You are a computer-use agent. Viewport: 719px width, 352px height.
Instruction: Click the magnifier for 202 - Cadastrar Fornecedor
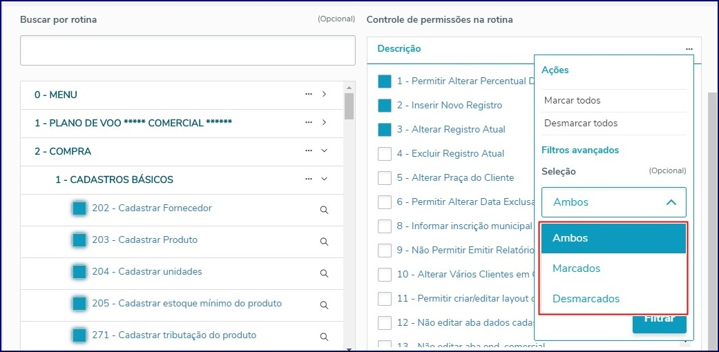coord(324,210)
